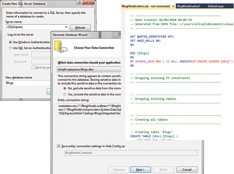The width and height of the screenshot is (234, 174).
Task: Select No, exclude sensitive data radio button
Action: (65, 88)
